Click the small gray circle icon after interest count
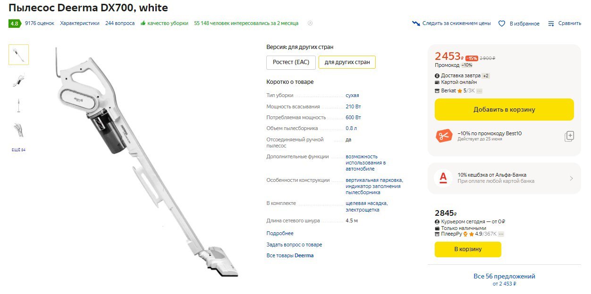The height and width of the screenshot is (294, 591). pos(310,23)
